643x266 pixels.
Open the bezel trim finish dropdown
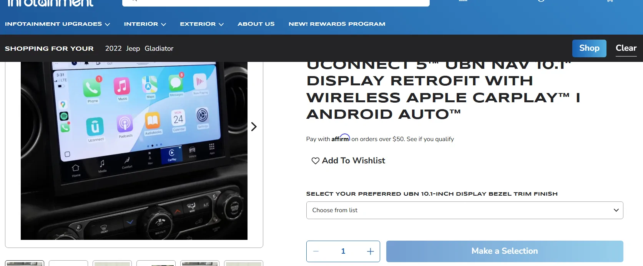click(x=465, y=210)
